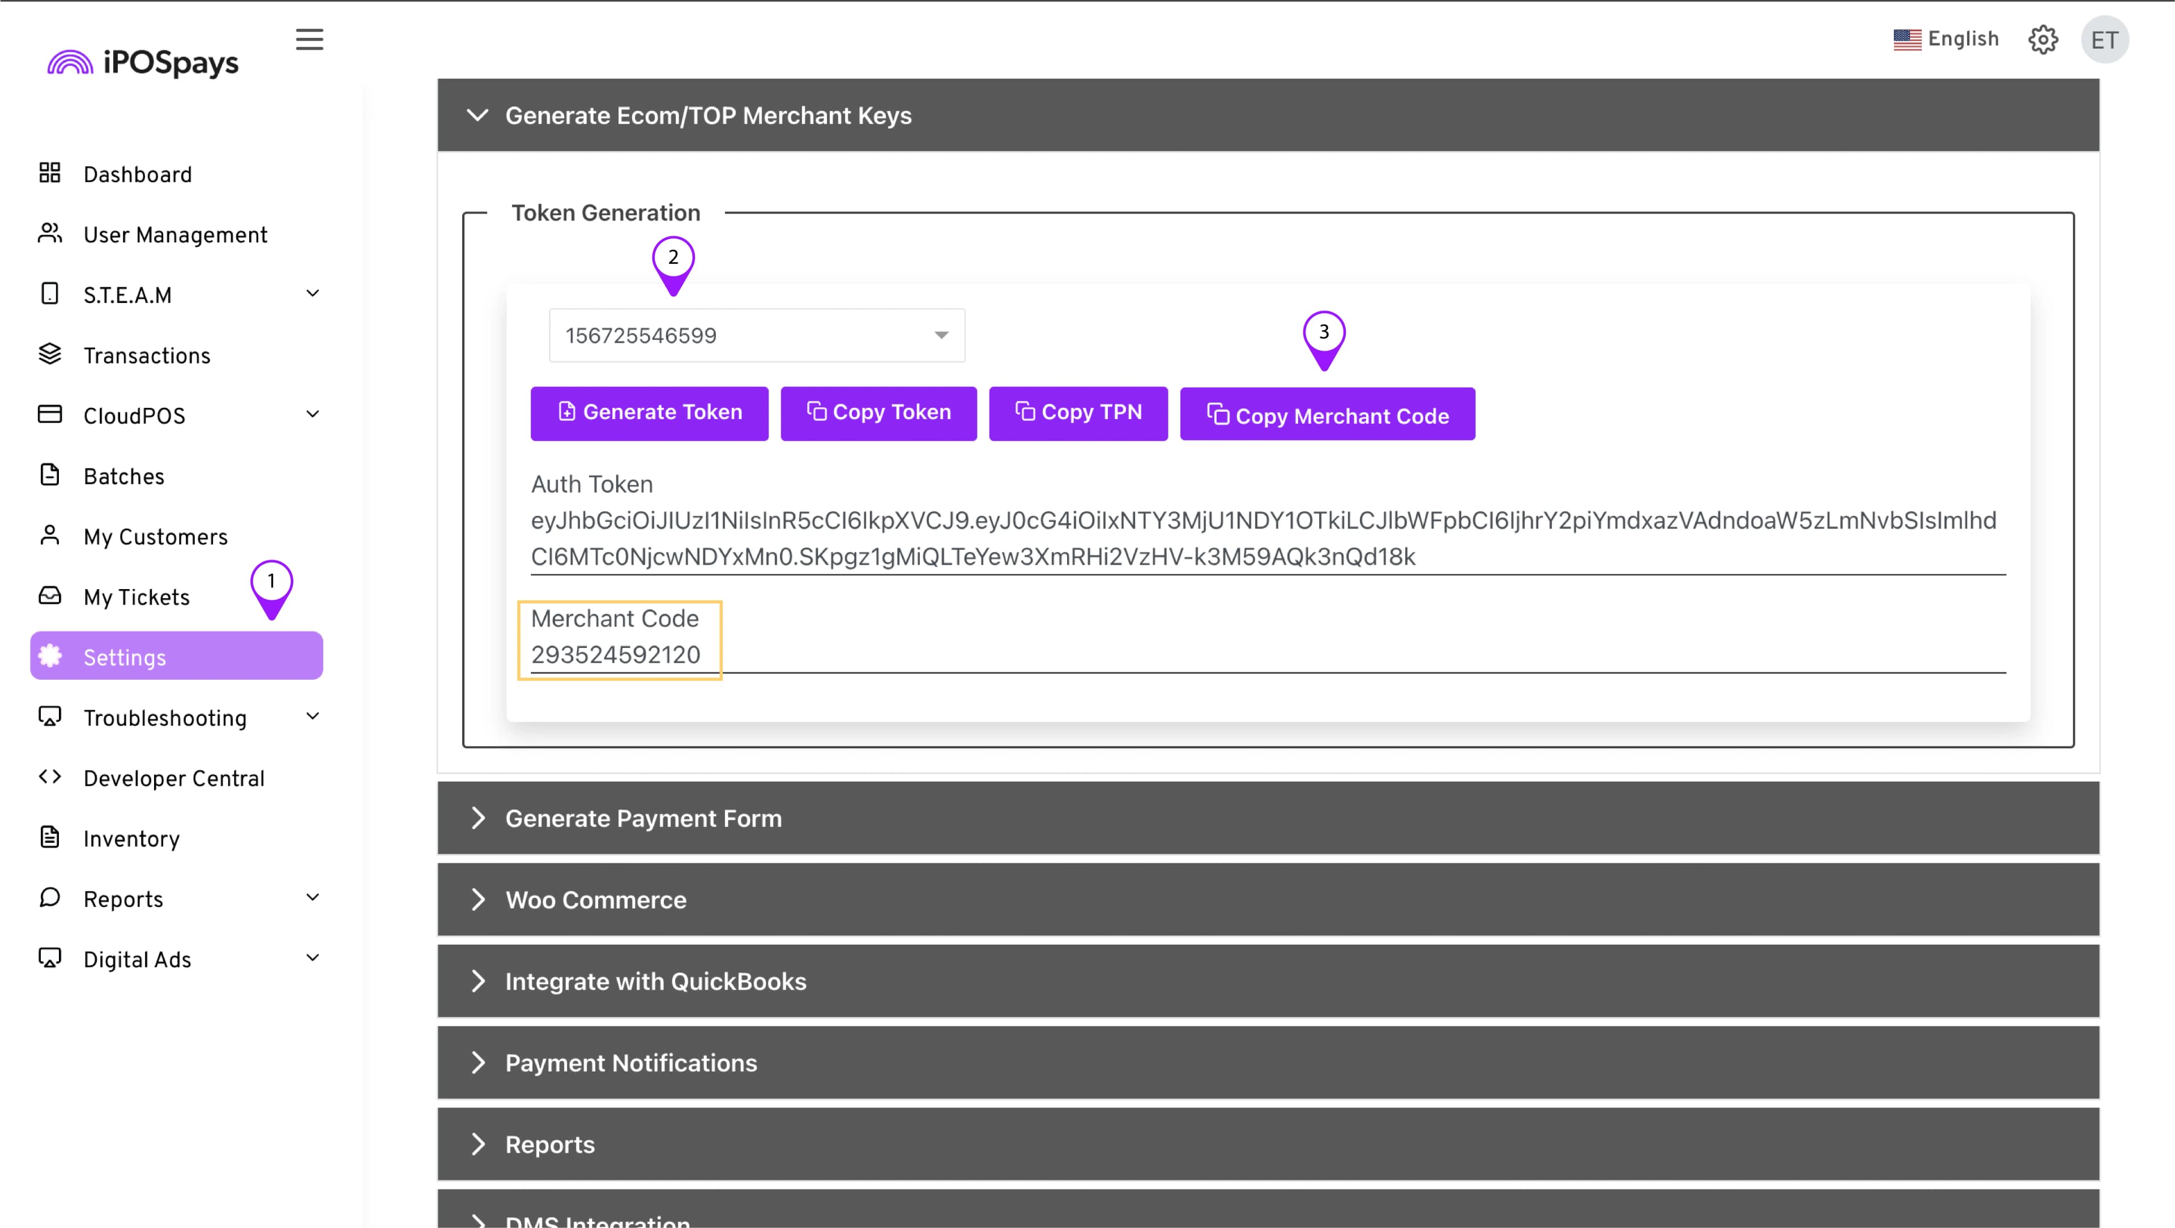
Task: Open Transactions in the sidebar
Action: pos(147,356)
